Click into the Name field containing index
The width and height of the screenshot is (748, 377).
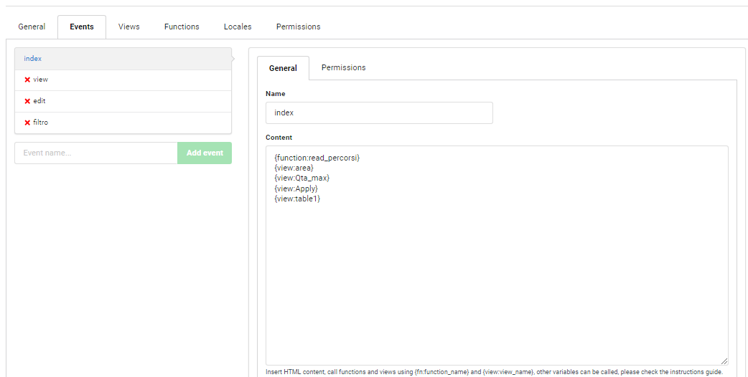[x=379, y=113]
